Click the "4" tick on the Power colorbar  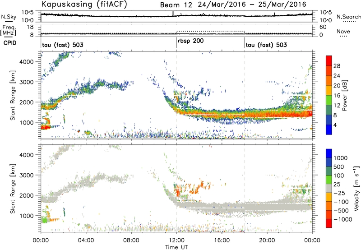click(335, 125)
